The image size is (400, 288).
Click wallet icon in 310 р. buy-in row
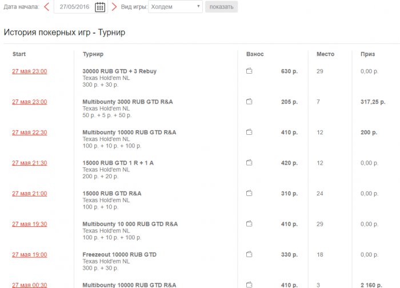(x=249, y=193)
